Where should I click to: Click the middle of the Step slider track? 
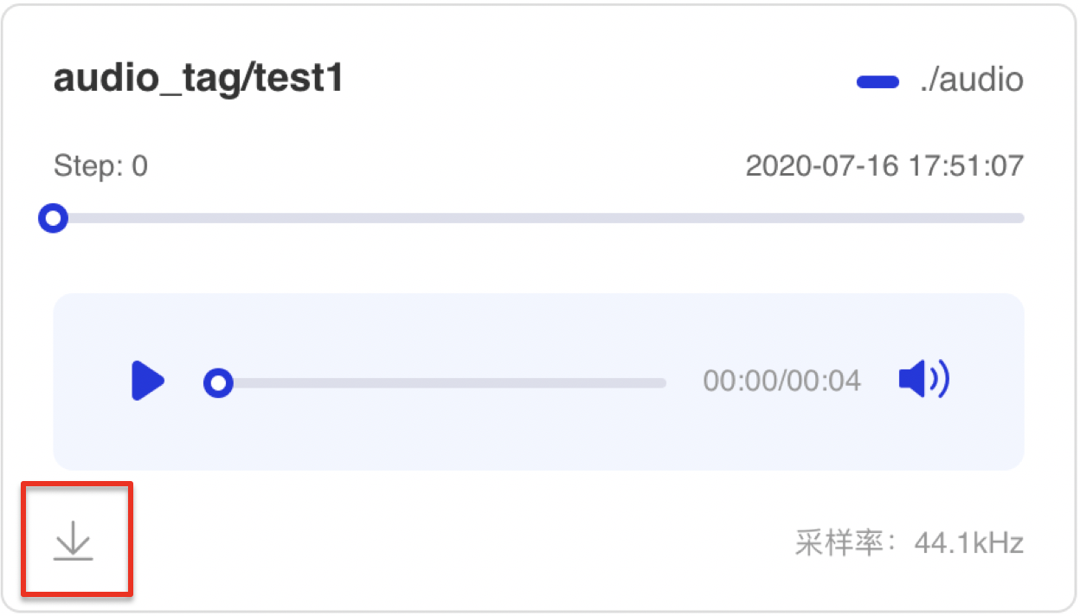pyautogui.click(x=538, y=219)
